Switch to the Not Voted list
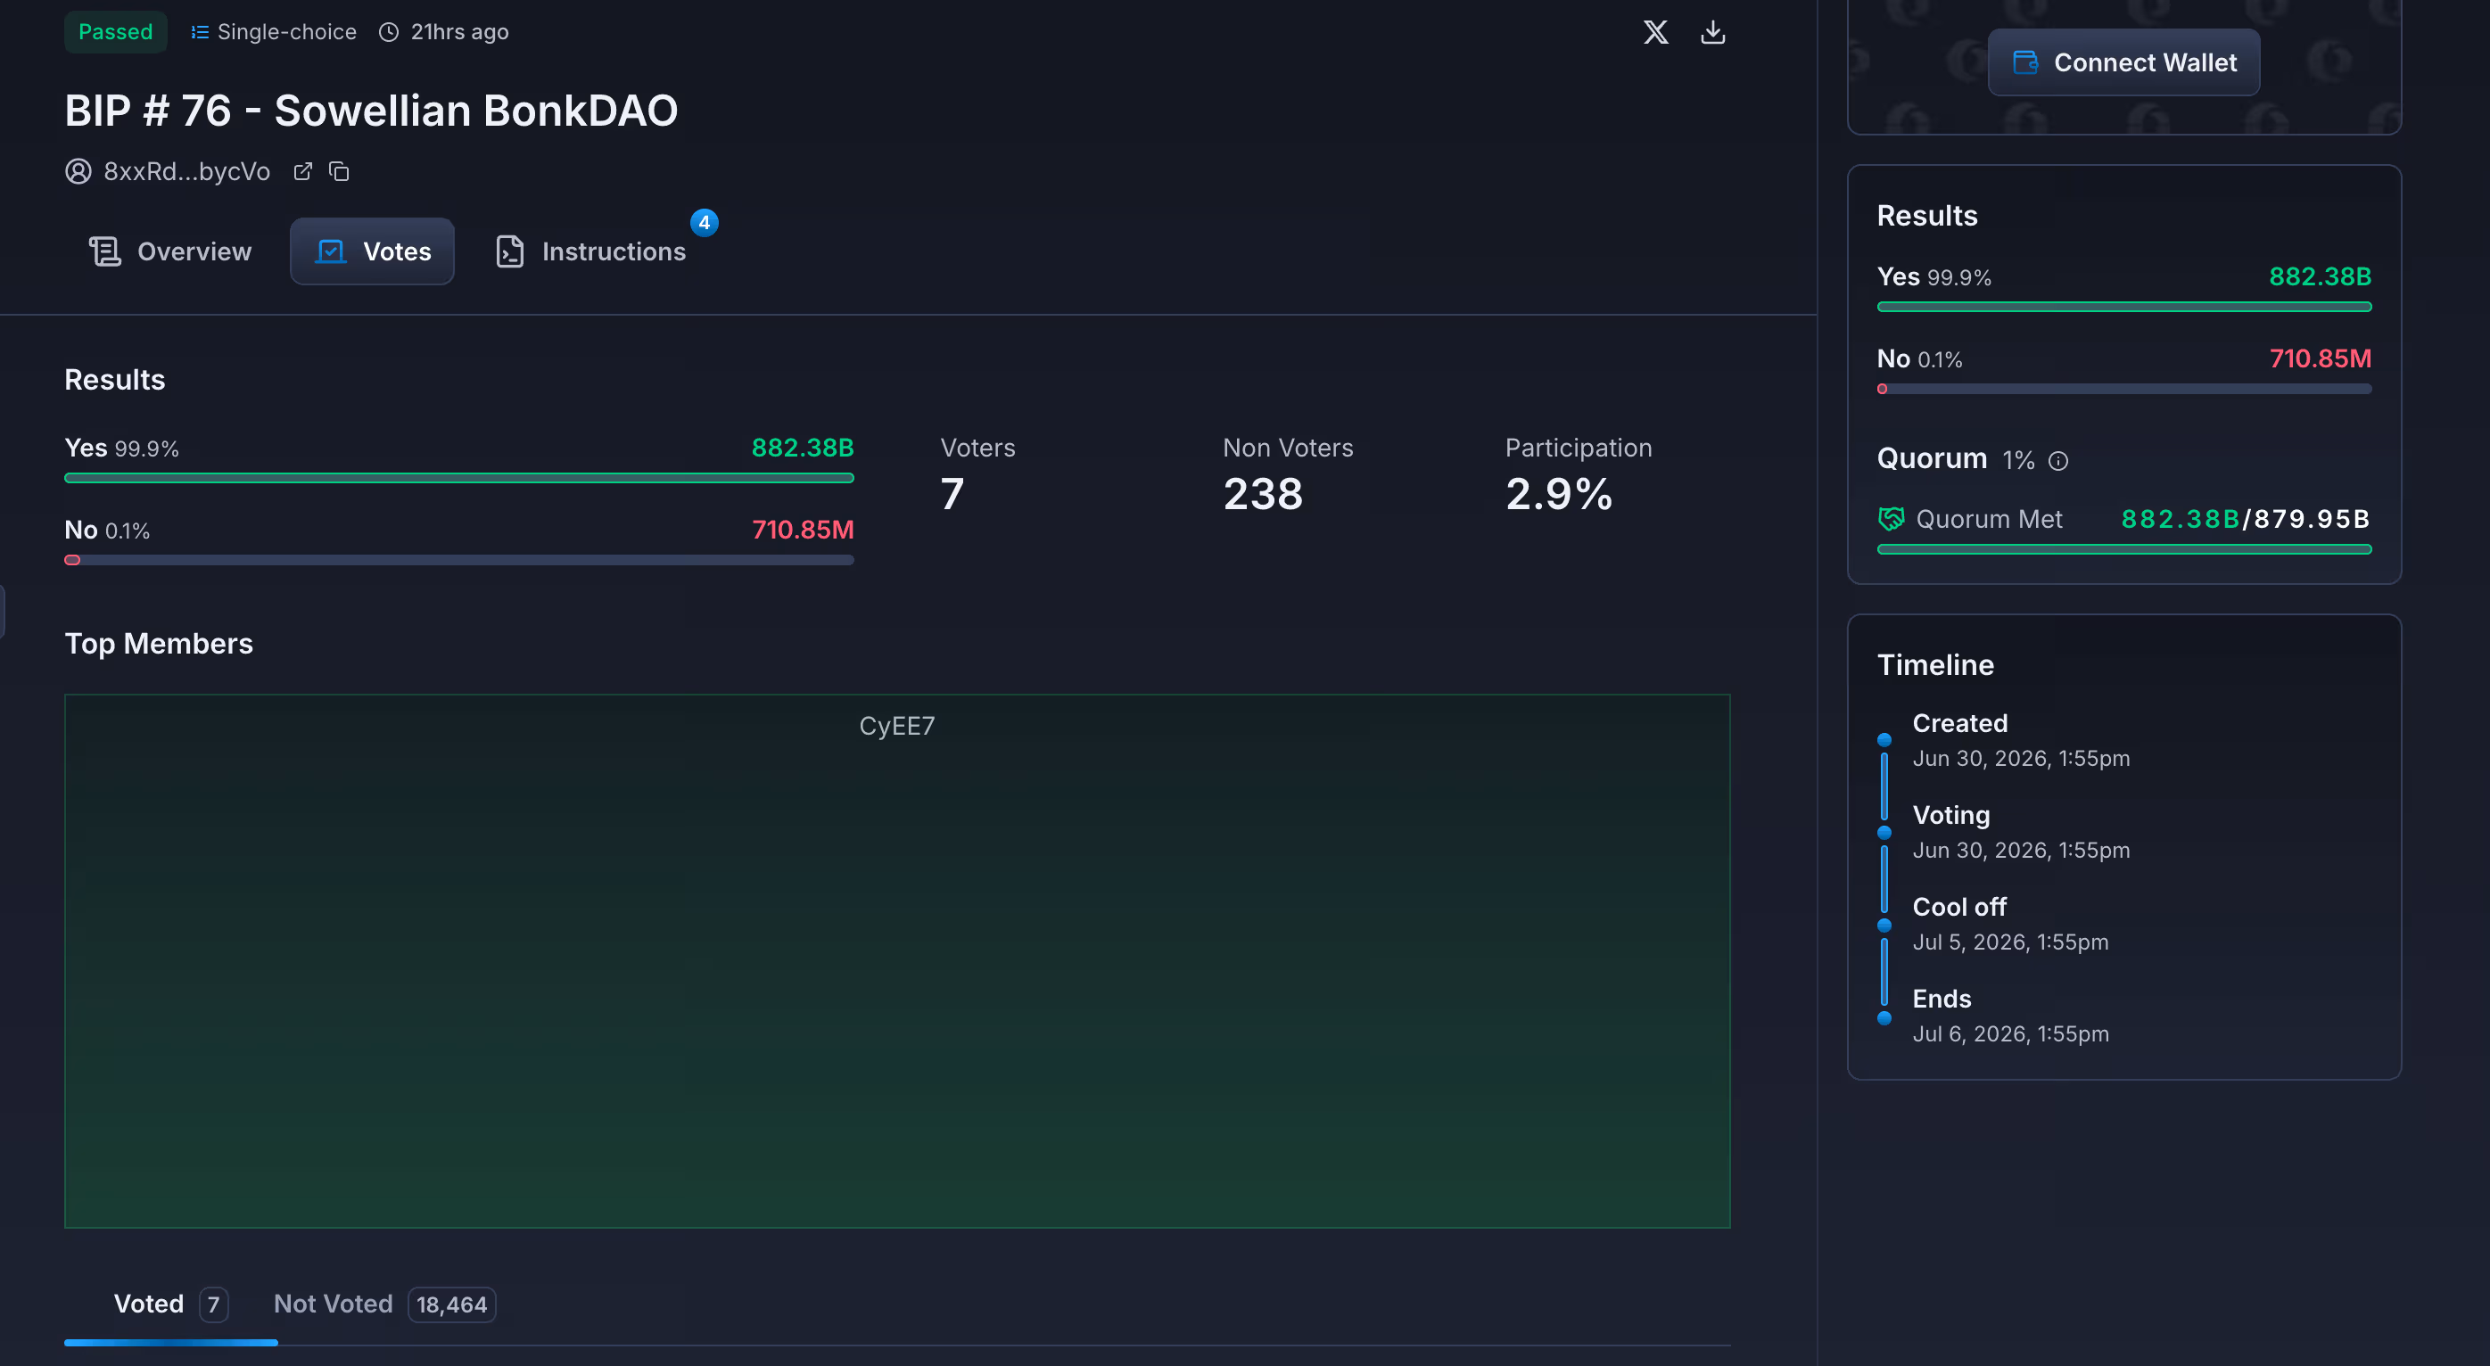2490x1366 pixels. point(384,1304)
